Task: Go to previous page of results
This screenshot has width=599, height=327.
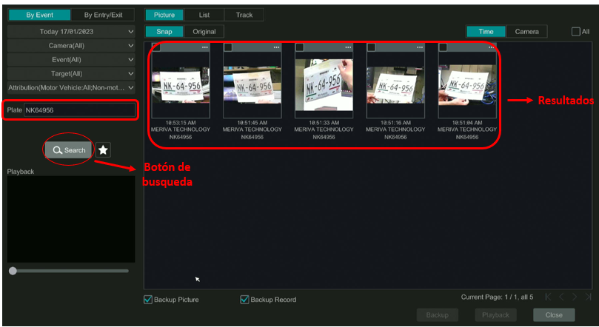Action: pyautogui.click(x=561, y=297)
